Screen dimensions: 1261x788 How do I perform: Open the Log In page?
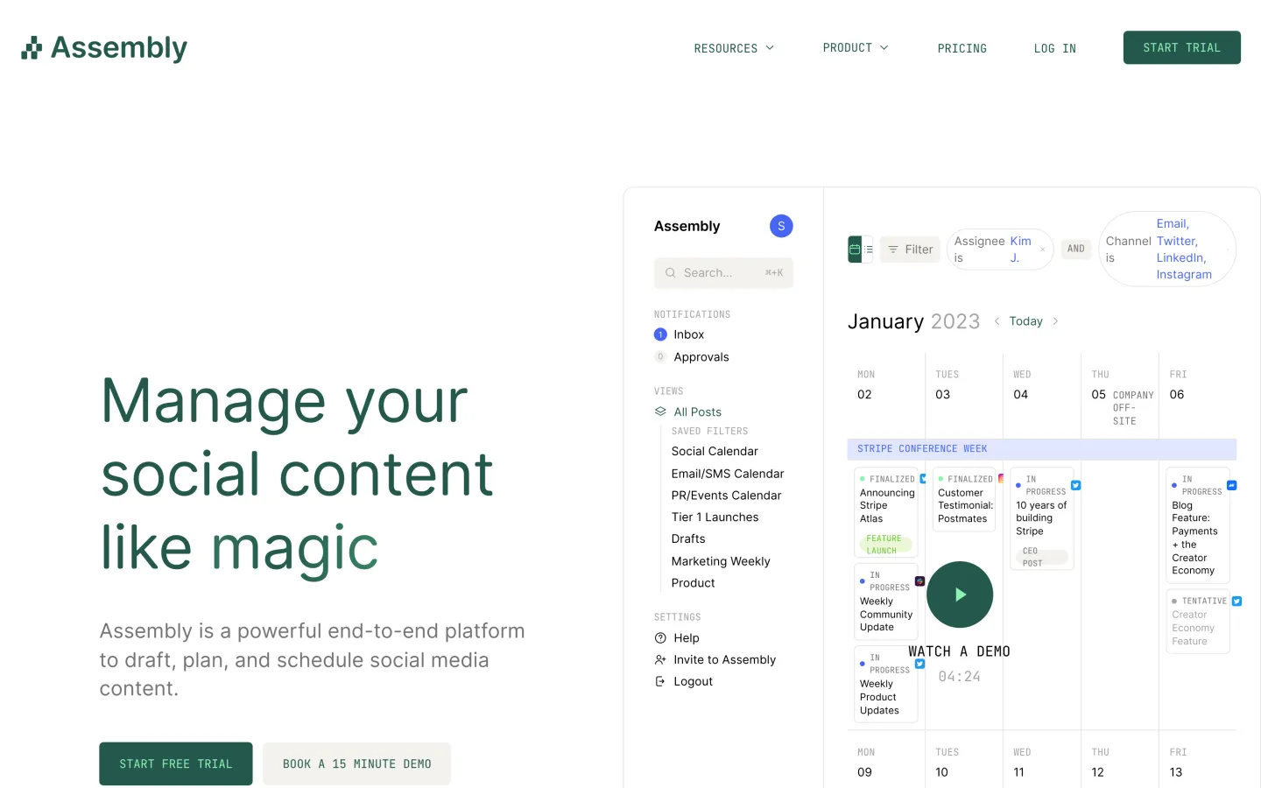1055,48
